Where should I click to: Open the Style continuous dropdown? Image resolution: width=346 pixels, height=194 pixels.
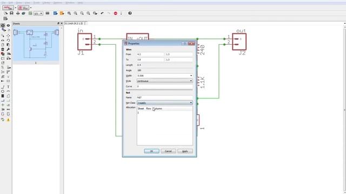(x=164, y=81)
